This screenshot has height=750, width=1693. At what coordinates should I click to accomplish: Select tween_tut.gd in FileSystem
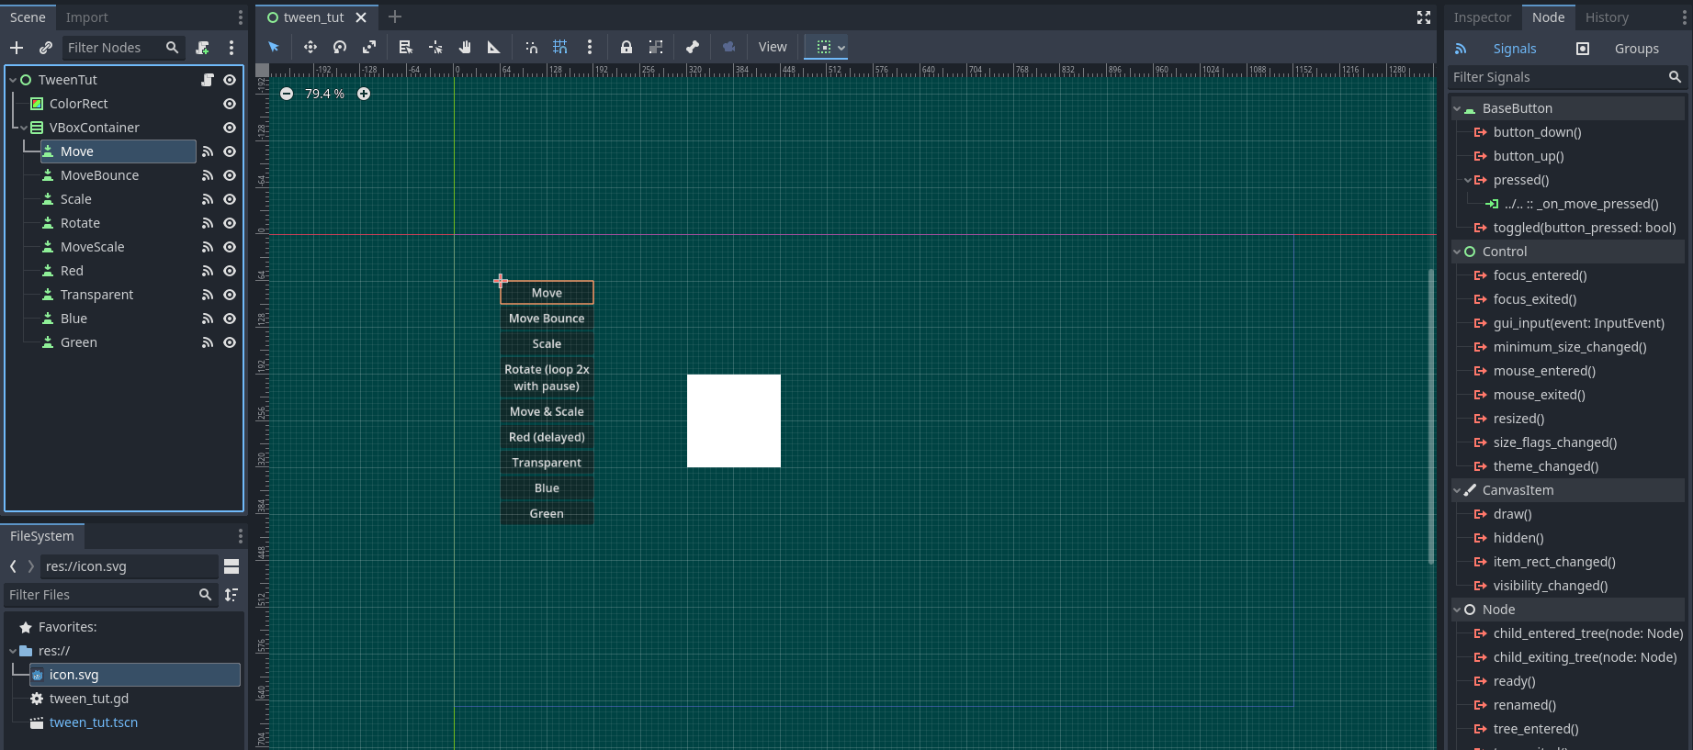click(89, 699)
